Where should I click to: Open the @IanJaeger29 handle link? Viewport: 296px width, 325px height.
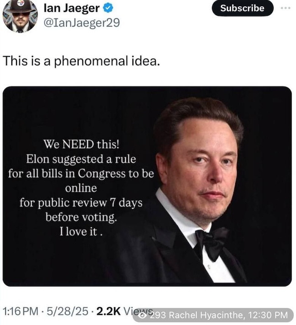pyautogui.click(x=81, y=23)
